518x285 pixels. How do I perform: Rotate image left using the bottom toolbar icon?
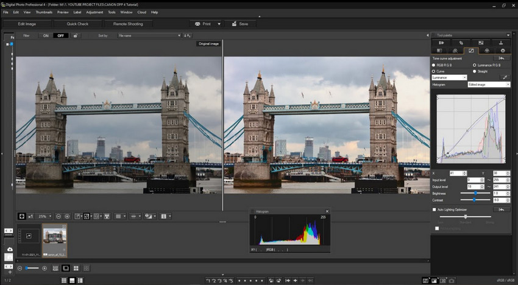point(271,280)
